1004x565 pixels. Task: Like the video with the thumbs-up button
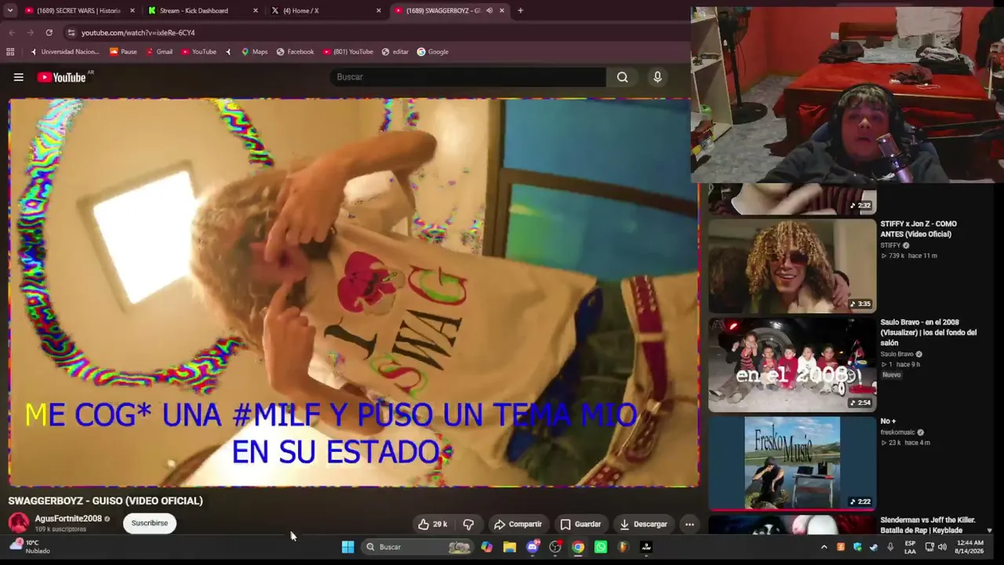[433, 524]
